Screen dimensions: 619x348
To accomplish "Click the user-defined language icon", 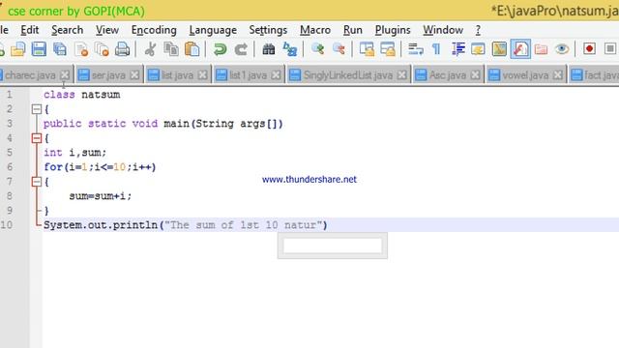I will pyautogui.click(x=478, y=49).
